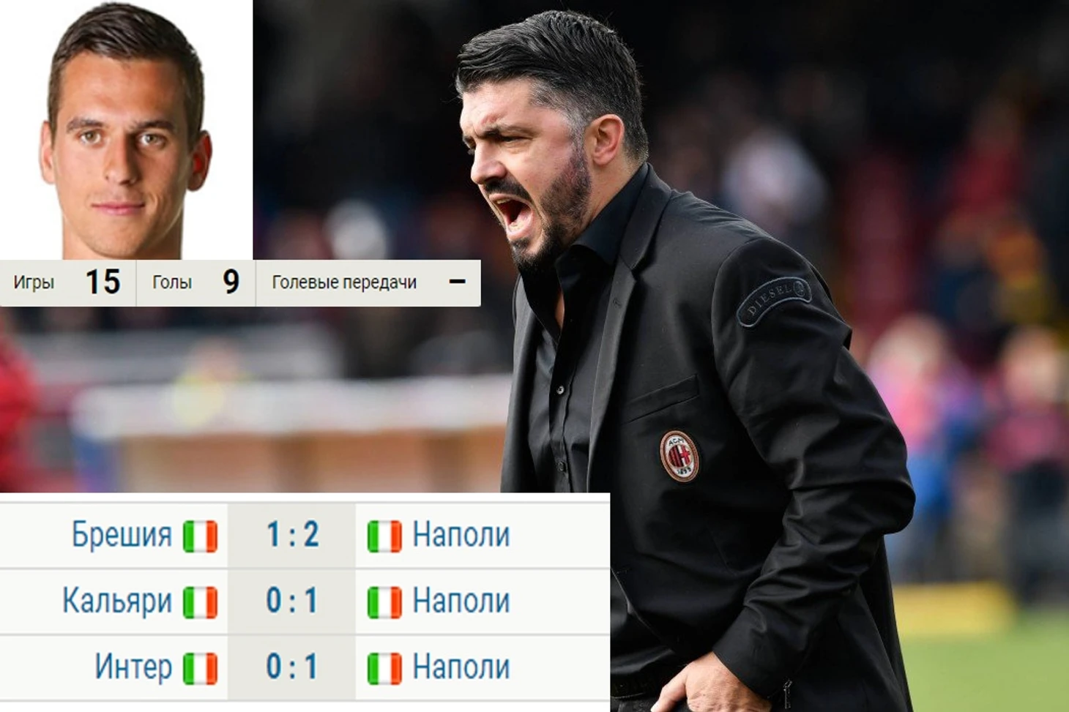Click the Italian flag beside Кальяри

click(x=201, y=602)
